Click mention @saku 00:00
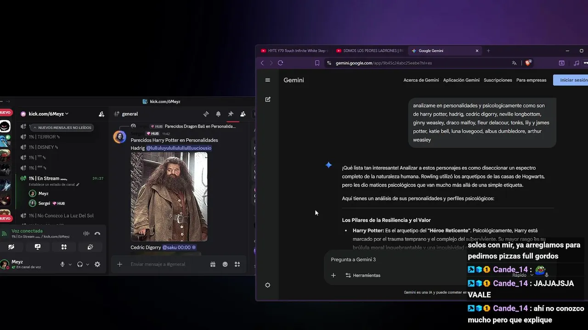The height and width of the screenshot is (330, 588). pos(179,247)
